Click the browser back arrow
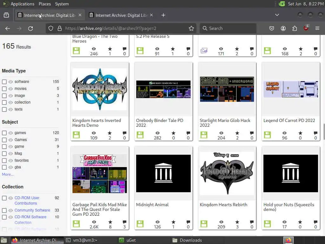Viewport: 325px width, 244px height. [x=8, y=28]
